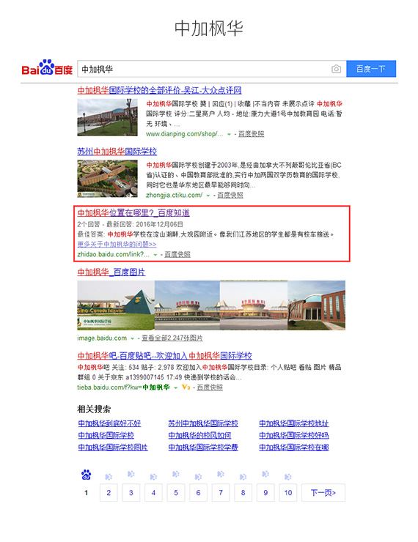Image resolution: width=418 pixels, height=542 pixels.
Task: Click the V3 verification badge icon
Action: point(186,387)
